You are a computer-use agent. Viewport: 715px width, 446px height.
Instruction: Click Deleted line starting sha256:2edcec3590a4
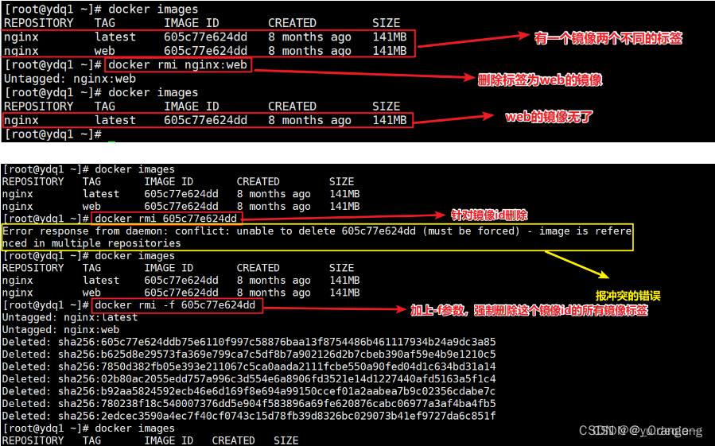(x=249, y=416)
